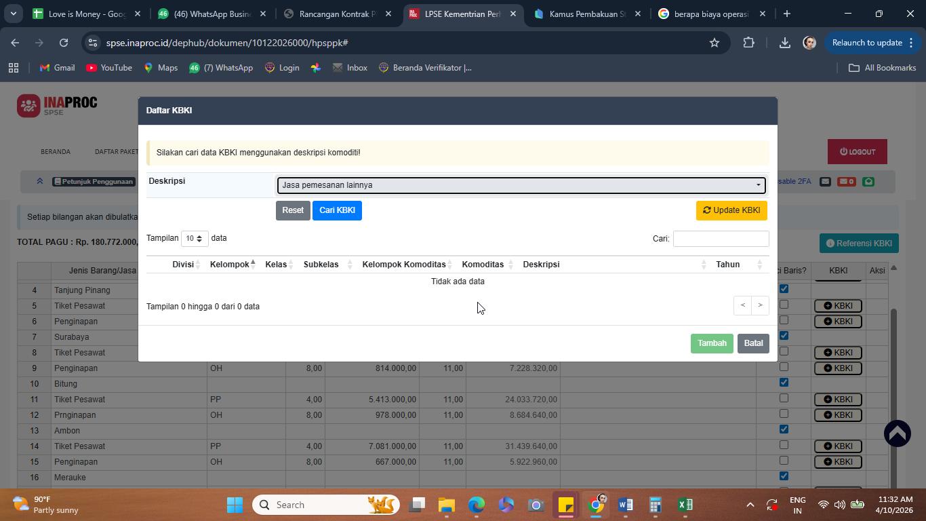Sort table by Kelompok Komoditas column
This screenshot has height=521, width=926.
tap(407, 265)
